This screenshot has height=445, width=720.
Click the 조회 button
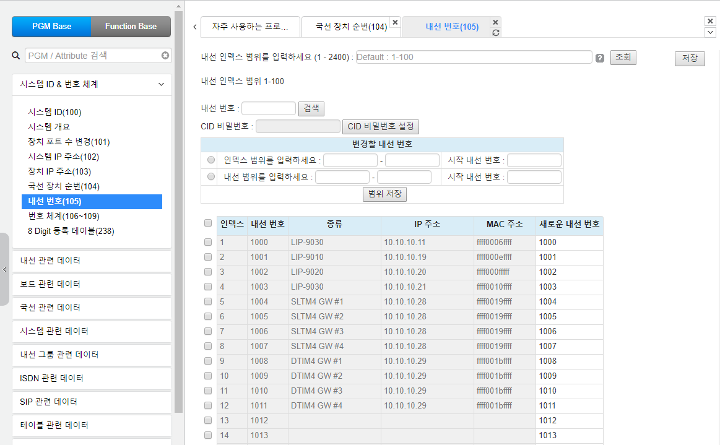coord(623,58)
